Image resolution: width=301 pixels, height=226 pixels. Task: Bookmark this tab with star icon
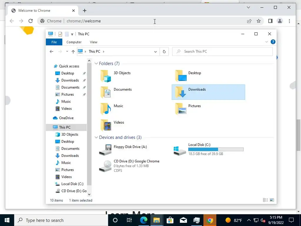(259, 21)
